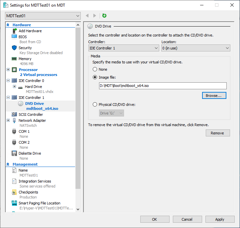The height and width of the screenshot is (228, 240).
Task: Click the Smart Paging File Location icon
Action: click(x=14, y=203)
